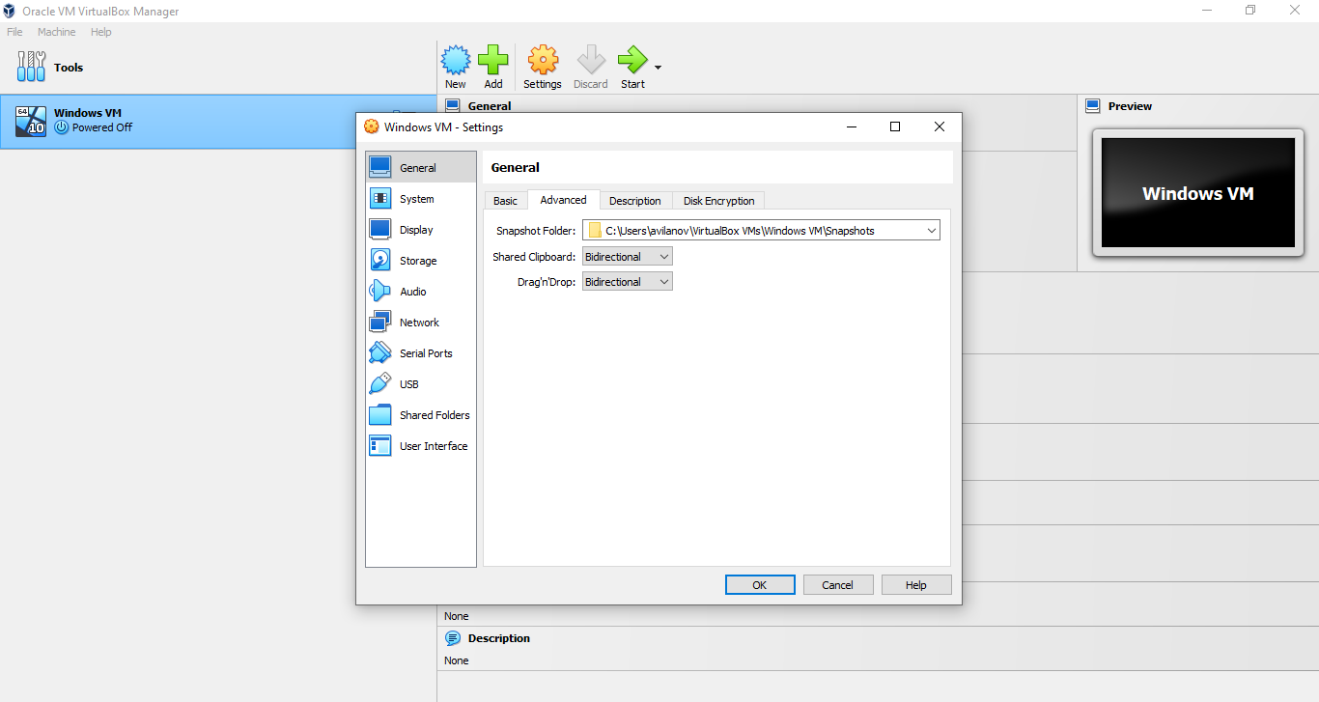Open the Display settings category
This screenshot has height=702, width=1319.
click(421, 230)
